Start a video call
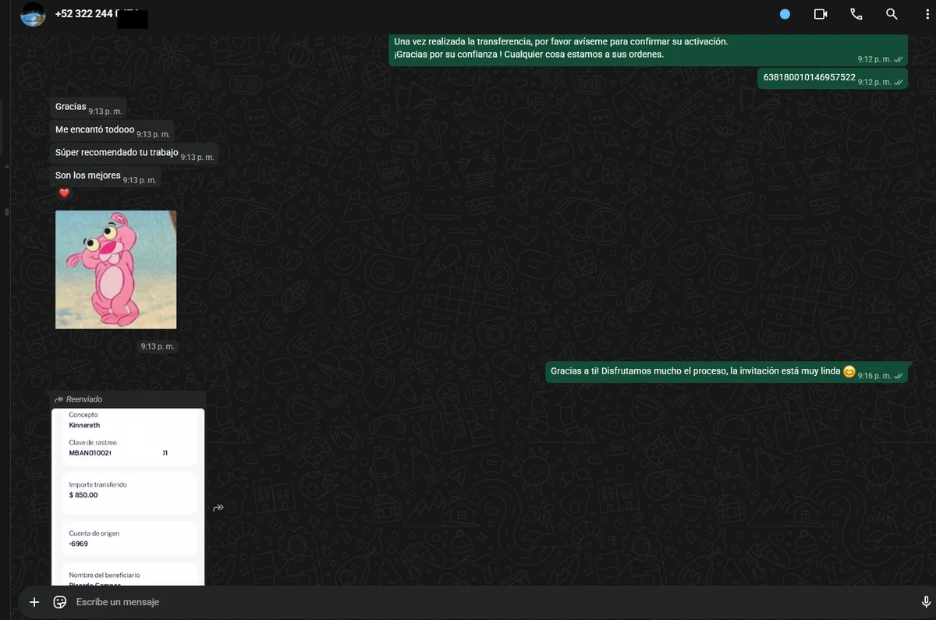 (x=820, y=14)
